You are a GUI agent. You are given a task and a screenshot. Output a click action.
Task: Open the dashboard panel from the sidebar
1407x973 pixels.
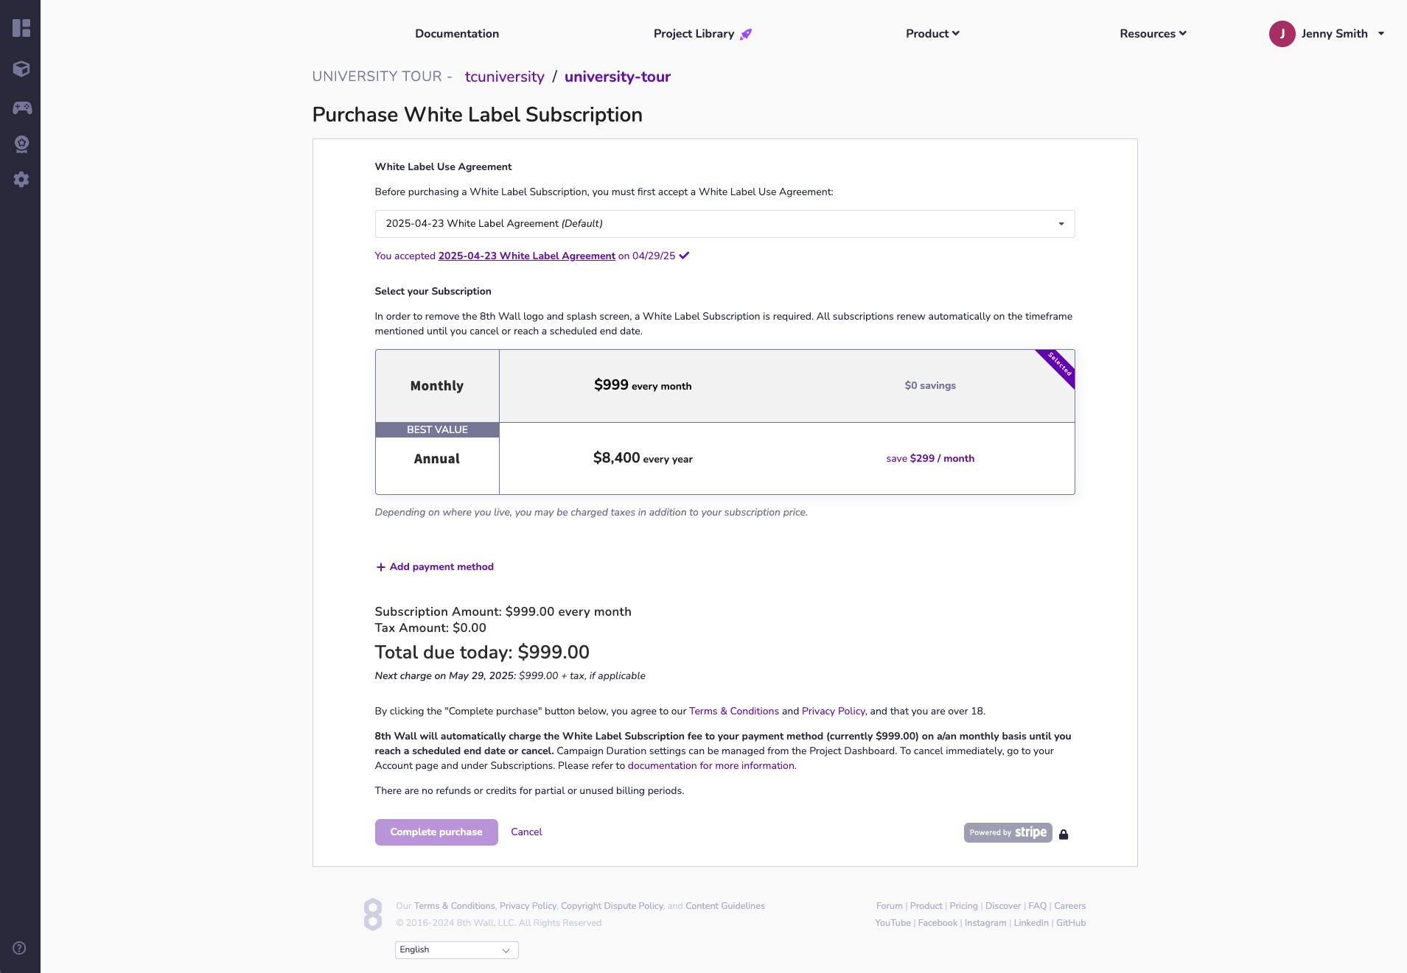tap(21, 27)
